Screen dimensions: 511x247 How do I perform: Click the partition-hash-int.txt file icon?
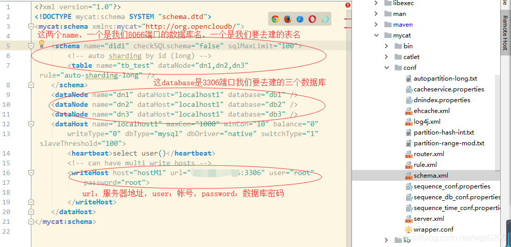409,132
